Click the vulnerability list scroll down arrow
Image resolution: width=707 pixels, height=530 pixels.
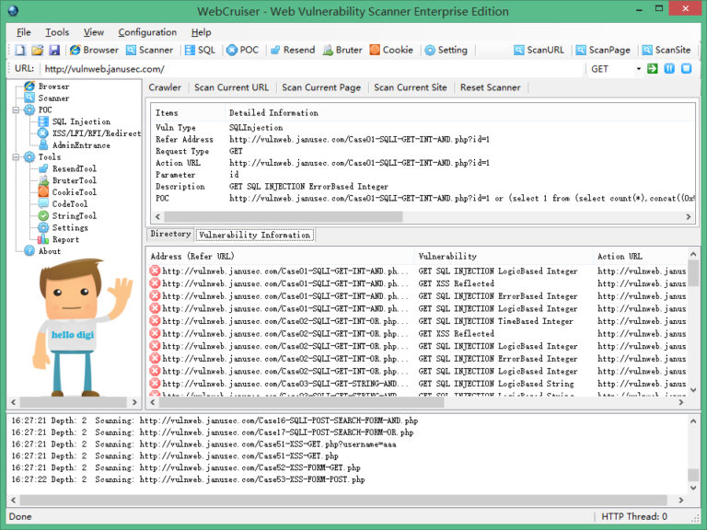[x=693, y=390]
